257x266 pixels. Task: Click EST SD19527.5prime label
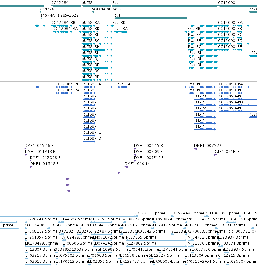click(x=164, y=255)
